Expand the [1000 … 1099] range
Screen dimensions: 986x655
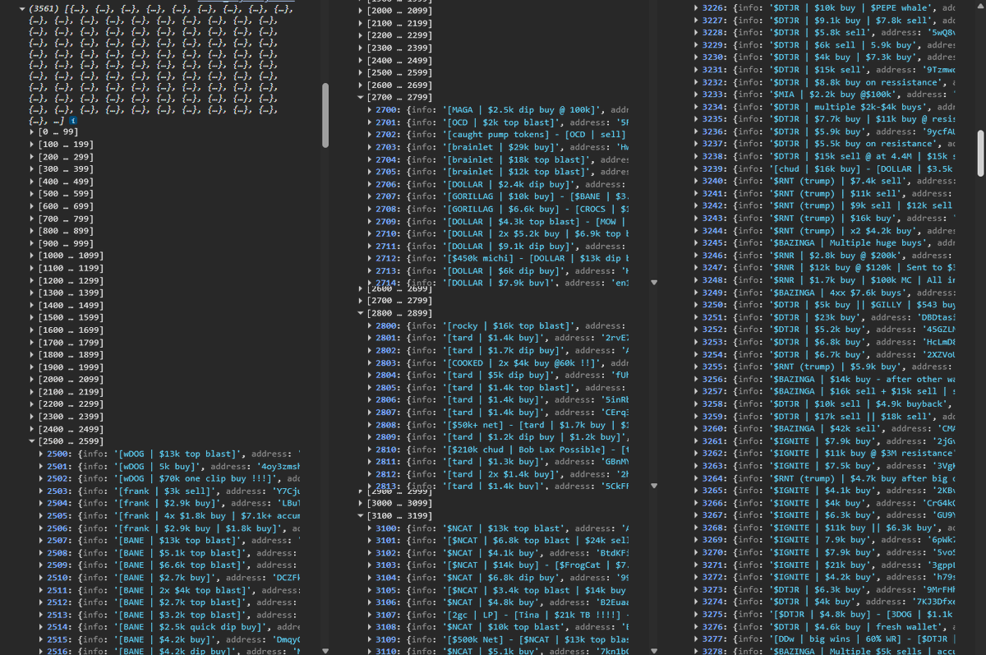[32, 256]
